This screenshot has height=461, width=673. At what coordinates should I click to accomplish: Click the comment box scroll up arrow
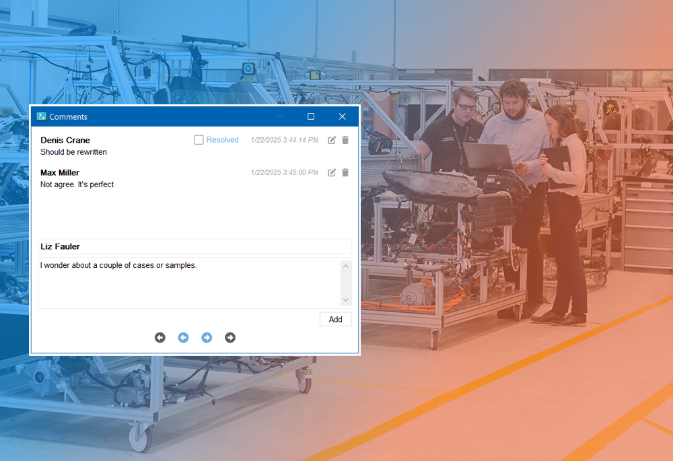tap(346, 266)
